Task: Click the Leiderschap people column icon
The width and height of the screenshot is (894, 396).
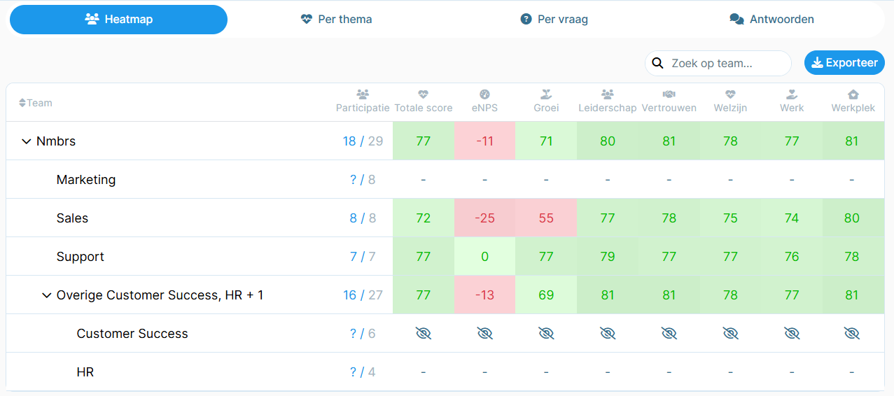Action: (x=608, y=94)
